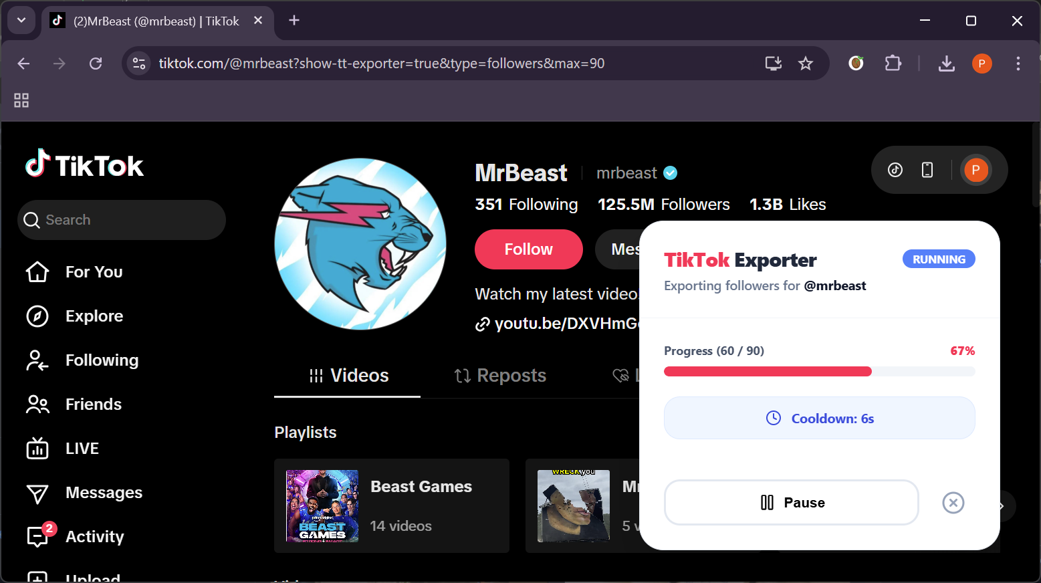1041x583 pixels.
Task: Go back in browser
Action: [23, 64]
